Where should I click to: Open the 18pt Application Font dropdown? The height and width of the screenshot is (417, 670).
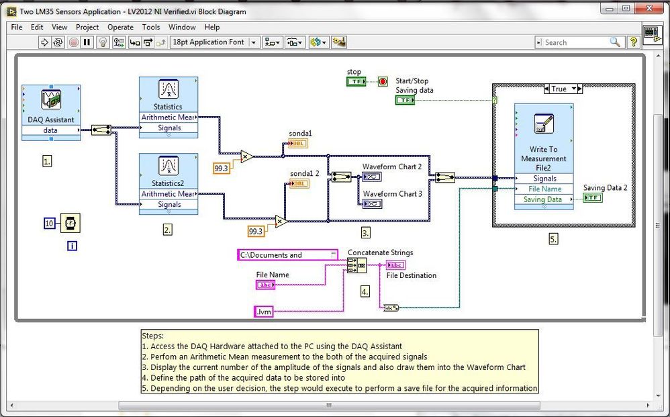click(x=215, y=42)
